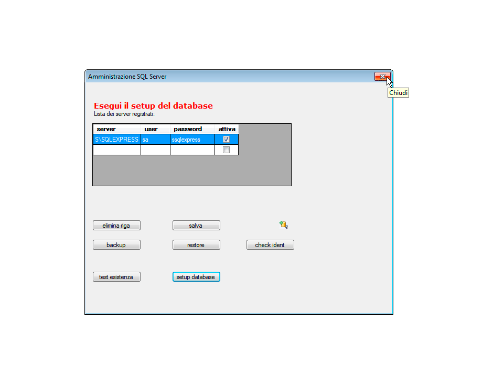Screen dimensions: 493x384
Task: Select the password cell 'ssqlexpress'
Action: click(x=192, y=140)
